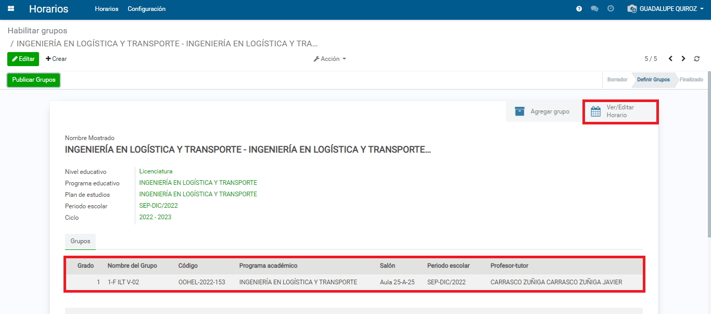Open the apps grid menu icon

(x=11, y=9)
